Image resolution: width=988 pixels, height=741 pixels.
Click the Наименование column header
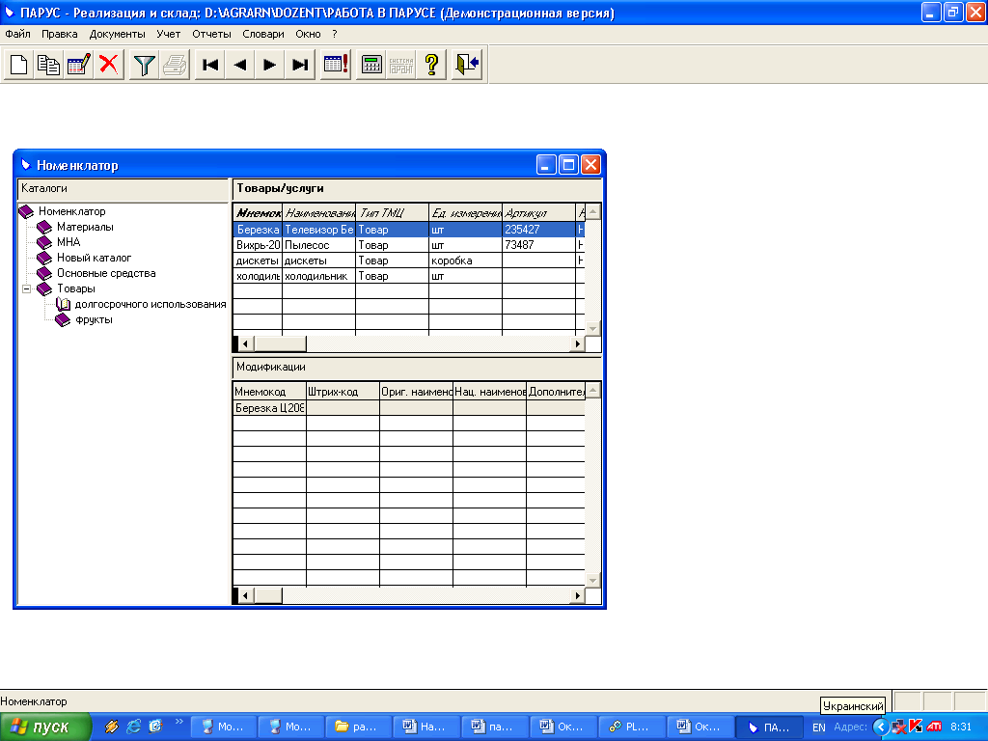(x=318, y=213)
